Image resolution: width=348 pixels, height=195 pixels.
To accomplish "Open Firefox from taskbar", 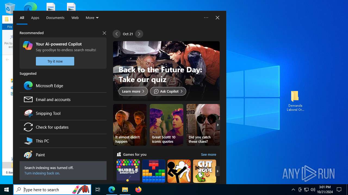I will pos(138,190).
